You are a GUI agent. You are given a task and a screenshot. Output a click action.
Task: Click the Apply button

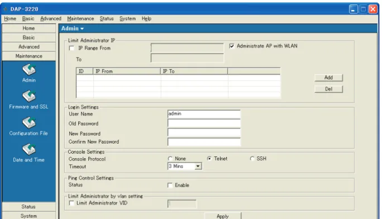(223, 216)
